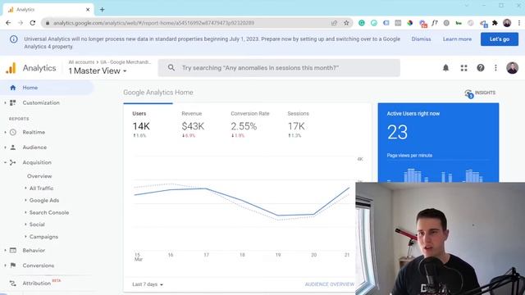525x295 pixels.
Task: Click the Analytics logo icon
Action: coord(11,68)
